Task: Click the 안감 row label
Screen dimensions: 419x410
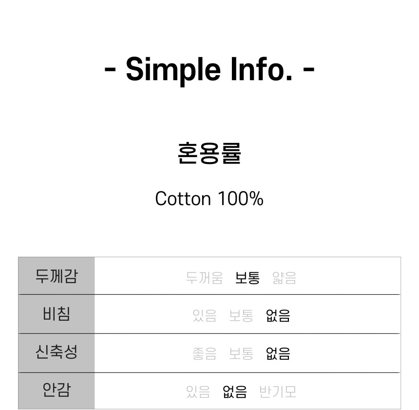Action: click(57, 390)
